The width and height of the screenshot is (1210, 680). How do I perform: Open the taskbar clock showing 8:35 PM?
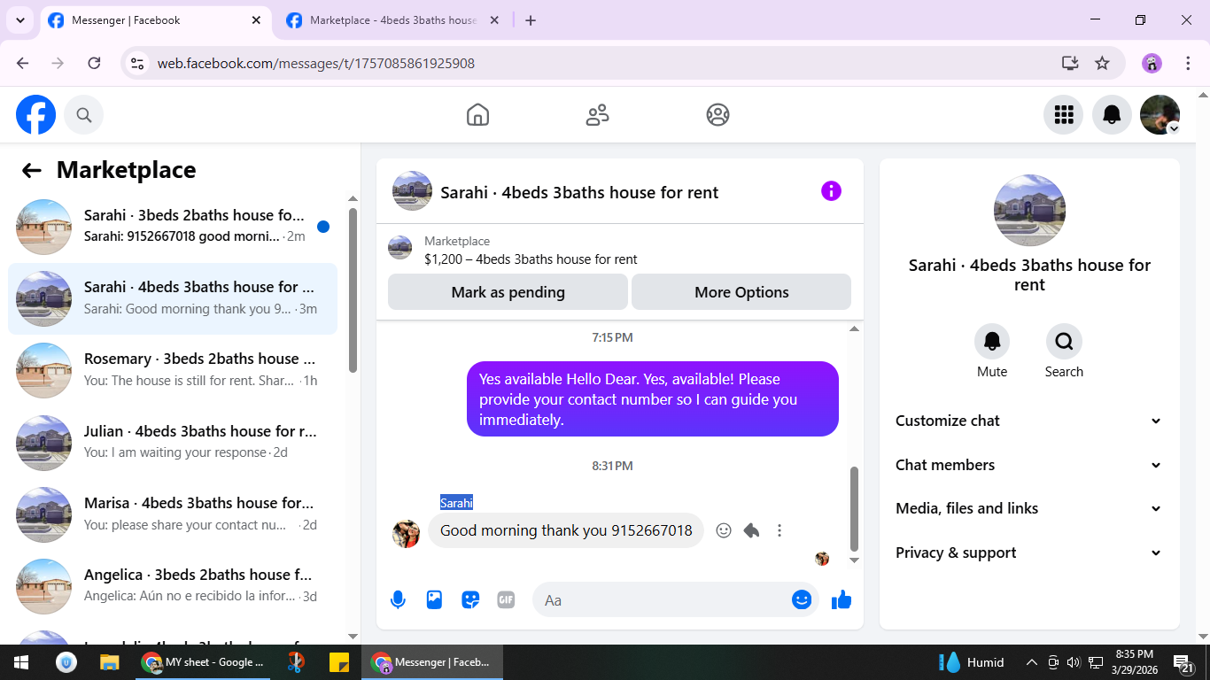coord(1134,662)
